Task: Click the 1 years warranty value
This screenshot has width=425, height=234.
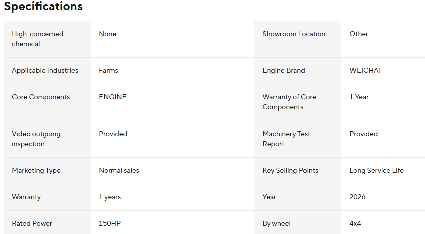Action: (110, 197)
